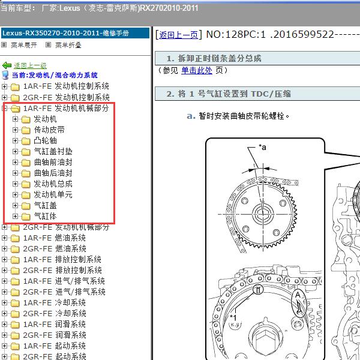Select 1AR-FE 冷却系统 tree item
Screen dimensions: 360x360
click(x=54, y=302)
